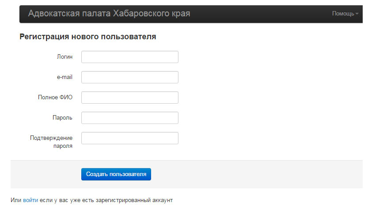Click the e-mail label
This screenshot has height=210, width=368.
[64, 77]
